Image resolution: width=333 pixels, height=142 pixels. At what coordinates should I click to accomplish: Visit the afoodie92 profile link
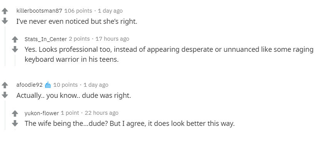pos(30,85)
